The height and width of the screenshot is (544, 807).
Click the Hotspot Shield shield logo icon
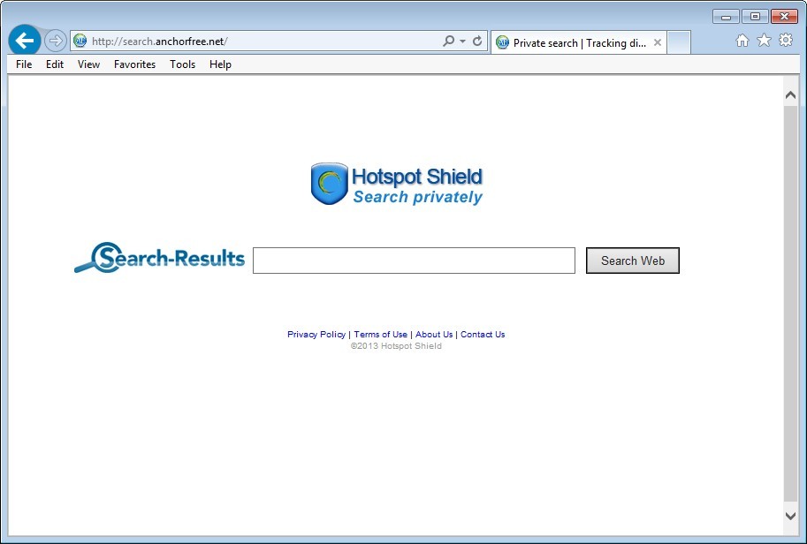[x=330, y=184]
